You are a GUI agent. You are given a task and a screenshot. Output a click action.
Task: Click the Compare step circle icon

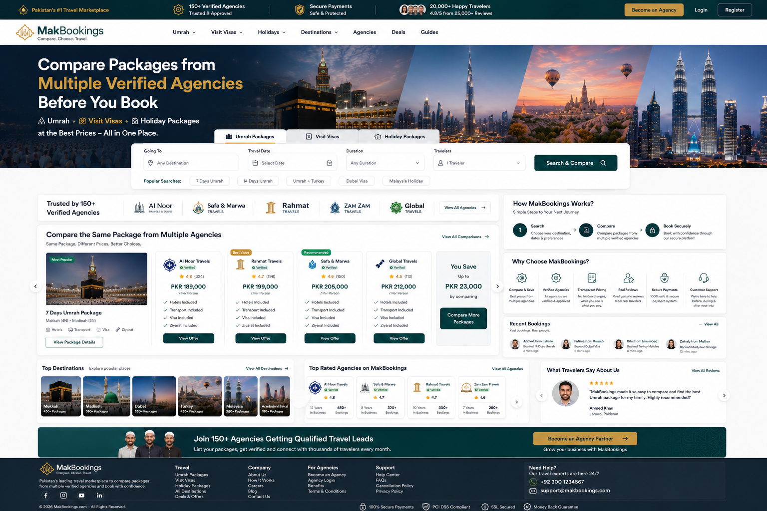point(586,230)
